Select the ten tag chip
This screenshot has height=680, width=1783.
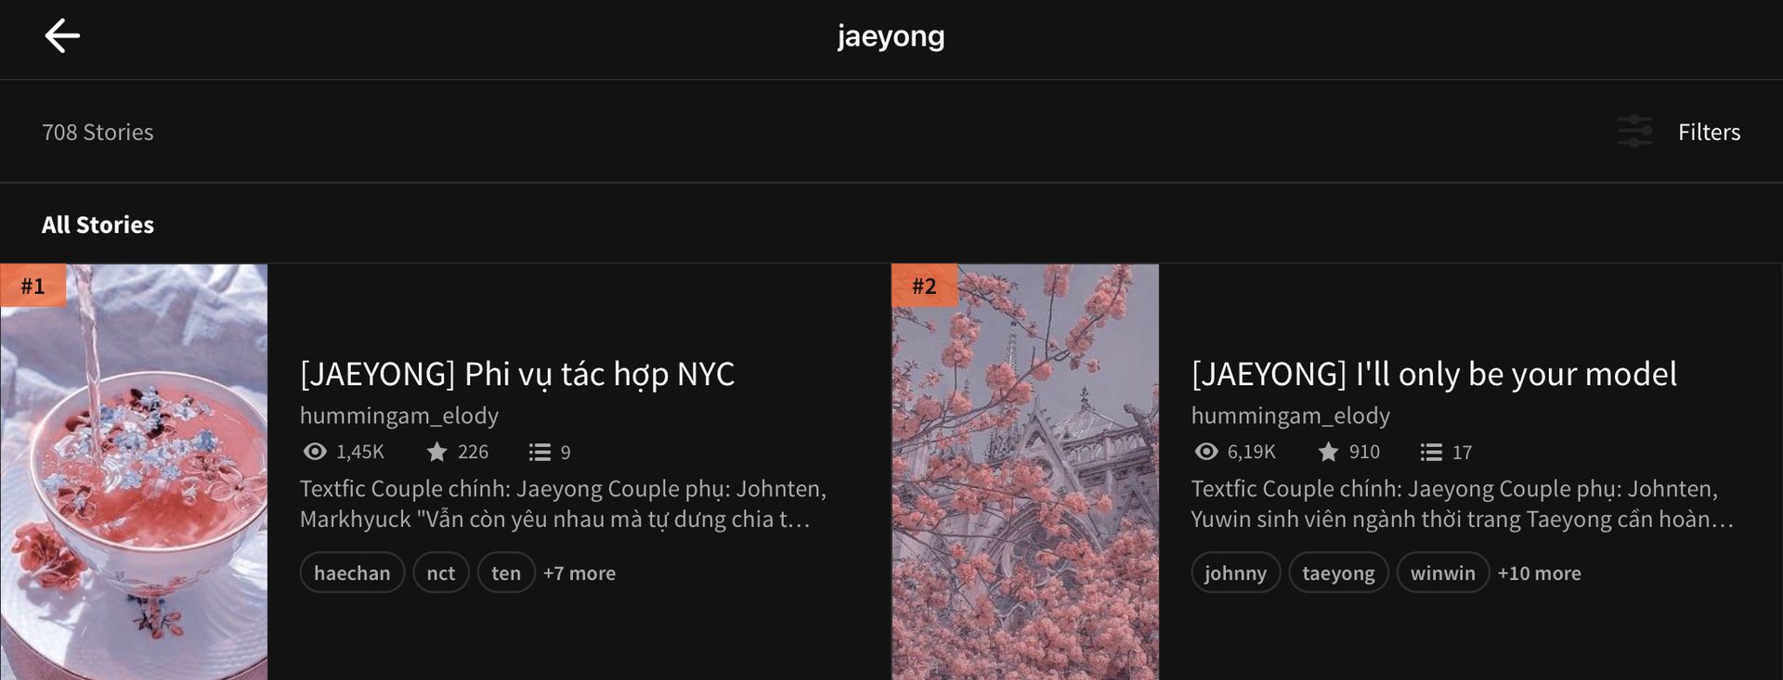click(506, 573)
